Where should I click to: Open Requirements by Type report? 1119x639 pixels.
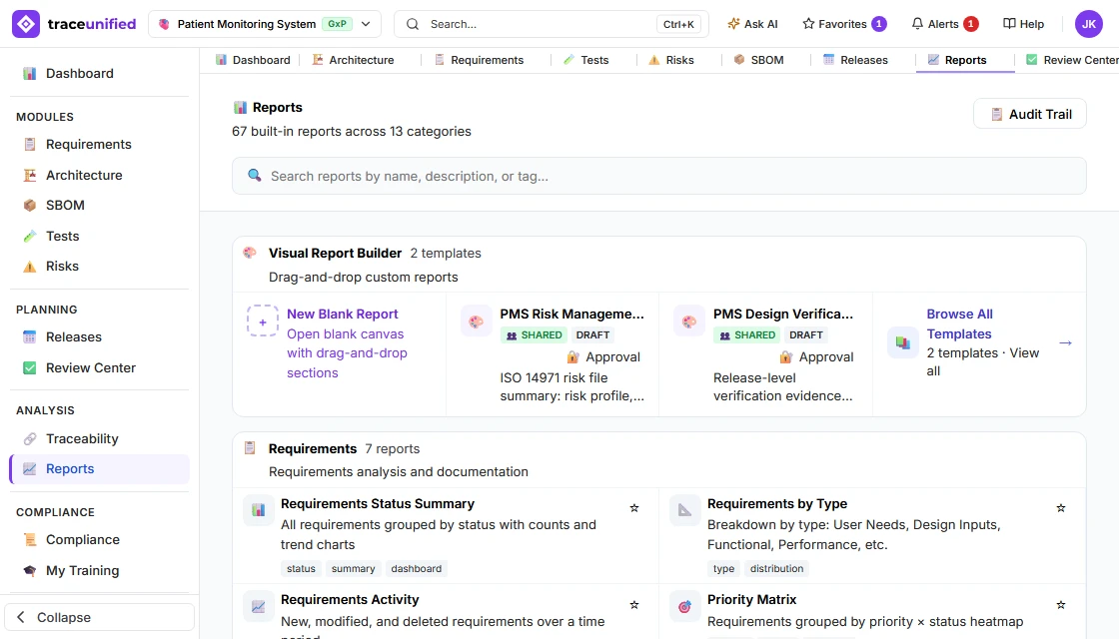(777, 503)
